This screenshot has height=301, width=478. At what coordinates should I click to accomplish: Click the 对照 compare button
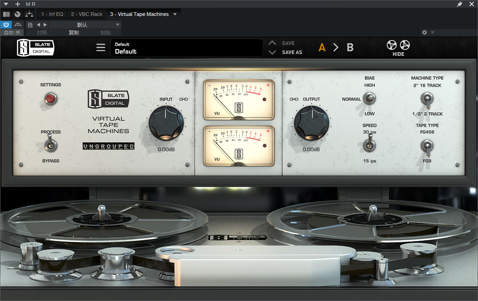coord(42,33)
